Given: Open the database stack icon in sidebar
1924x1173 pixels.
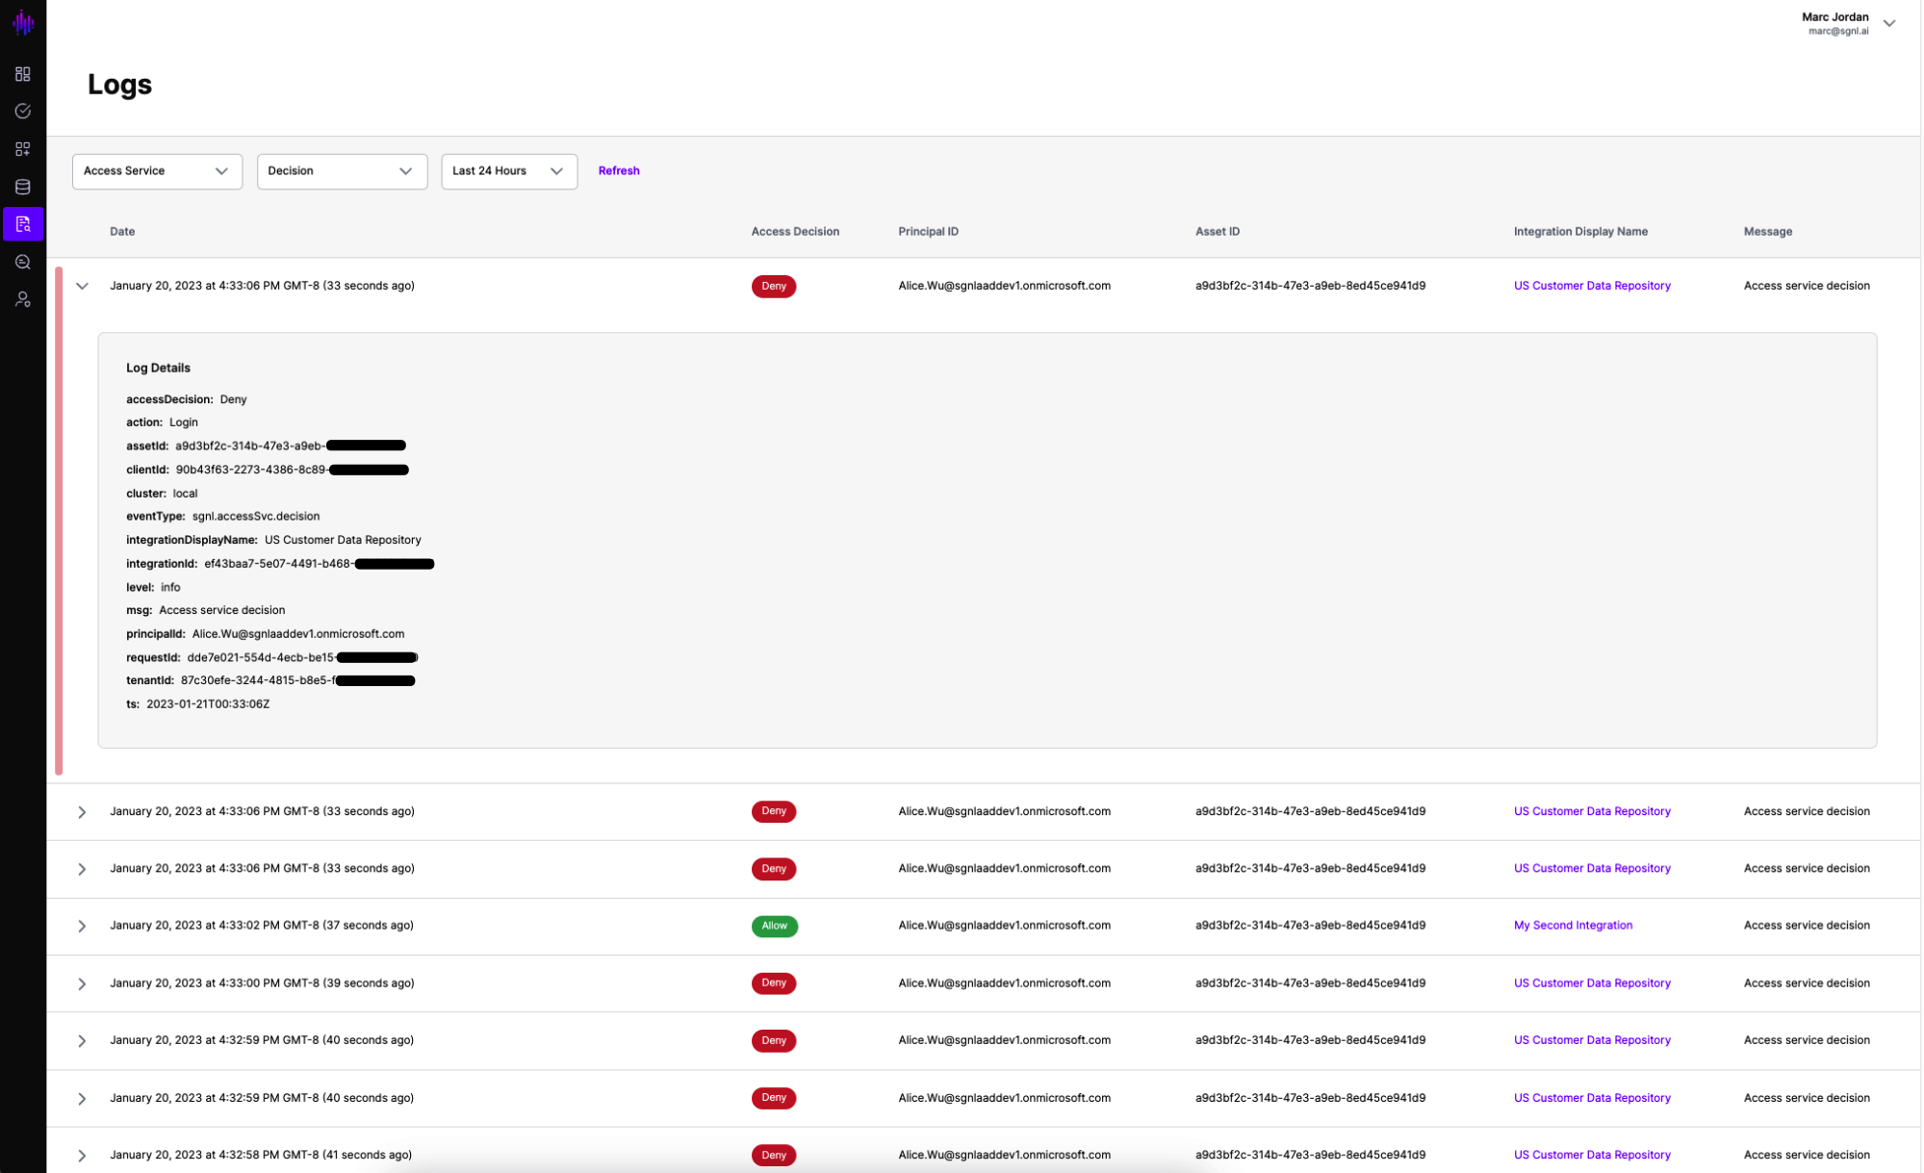Looking at the screenshot, I should coord(23,187).
